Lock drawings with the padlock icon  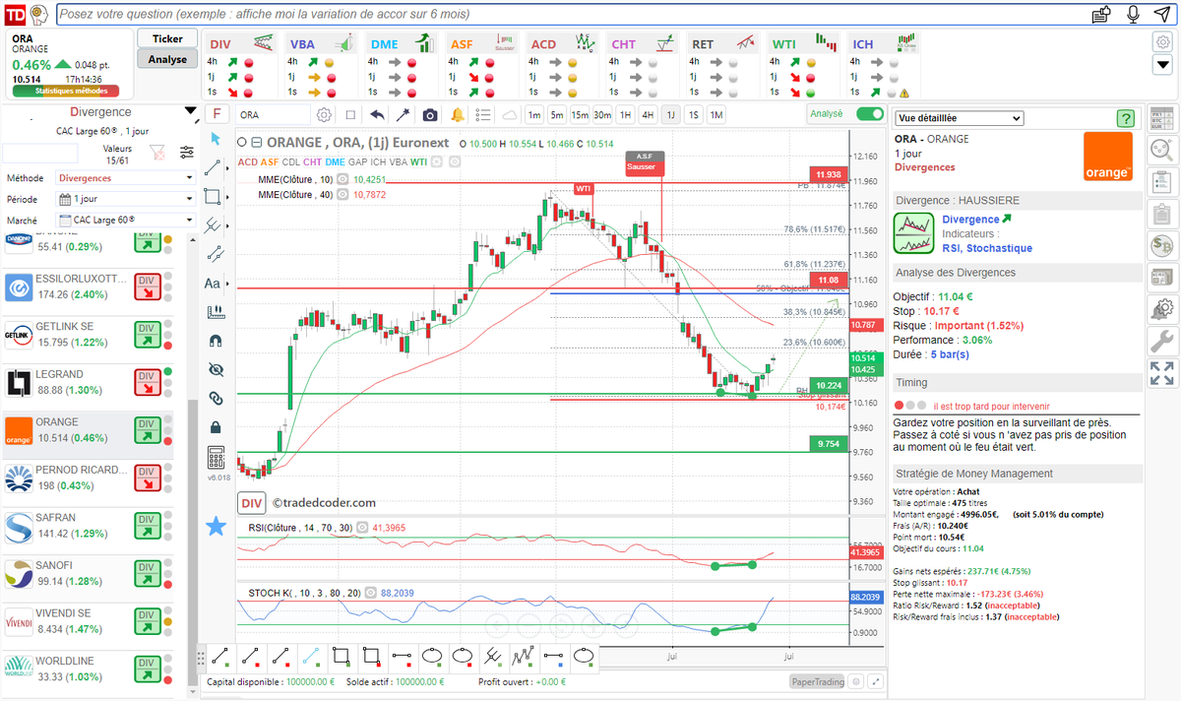coord(216,427)
